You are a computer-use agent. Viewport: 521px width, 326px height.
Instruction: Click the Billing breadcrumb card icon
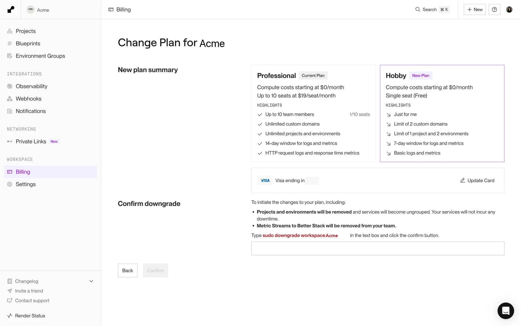[111, 10]
